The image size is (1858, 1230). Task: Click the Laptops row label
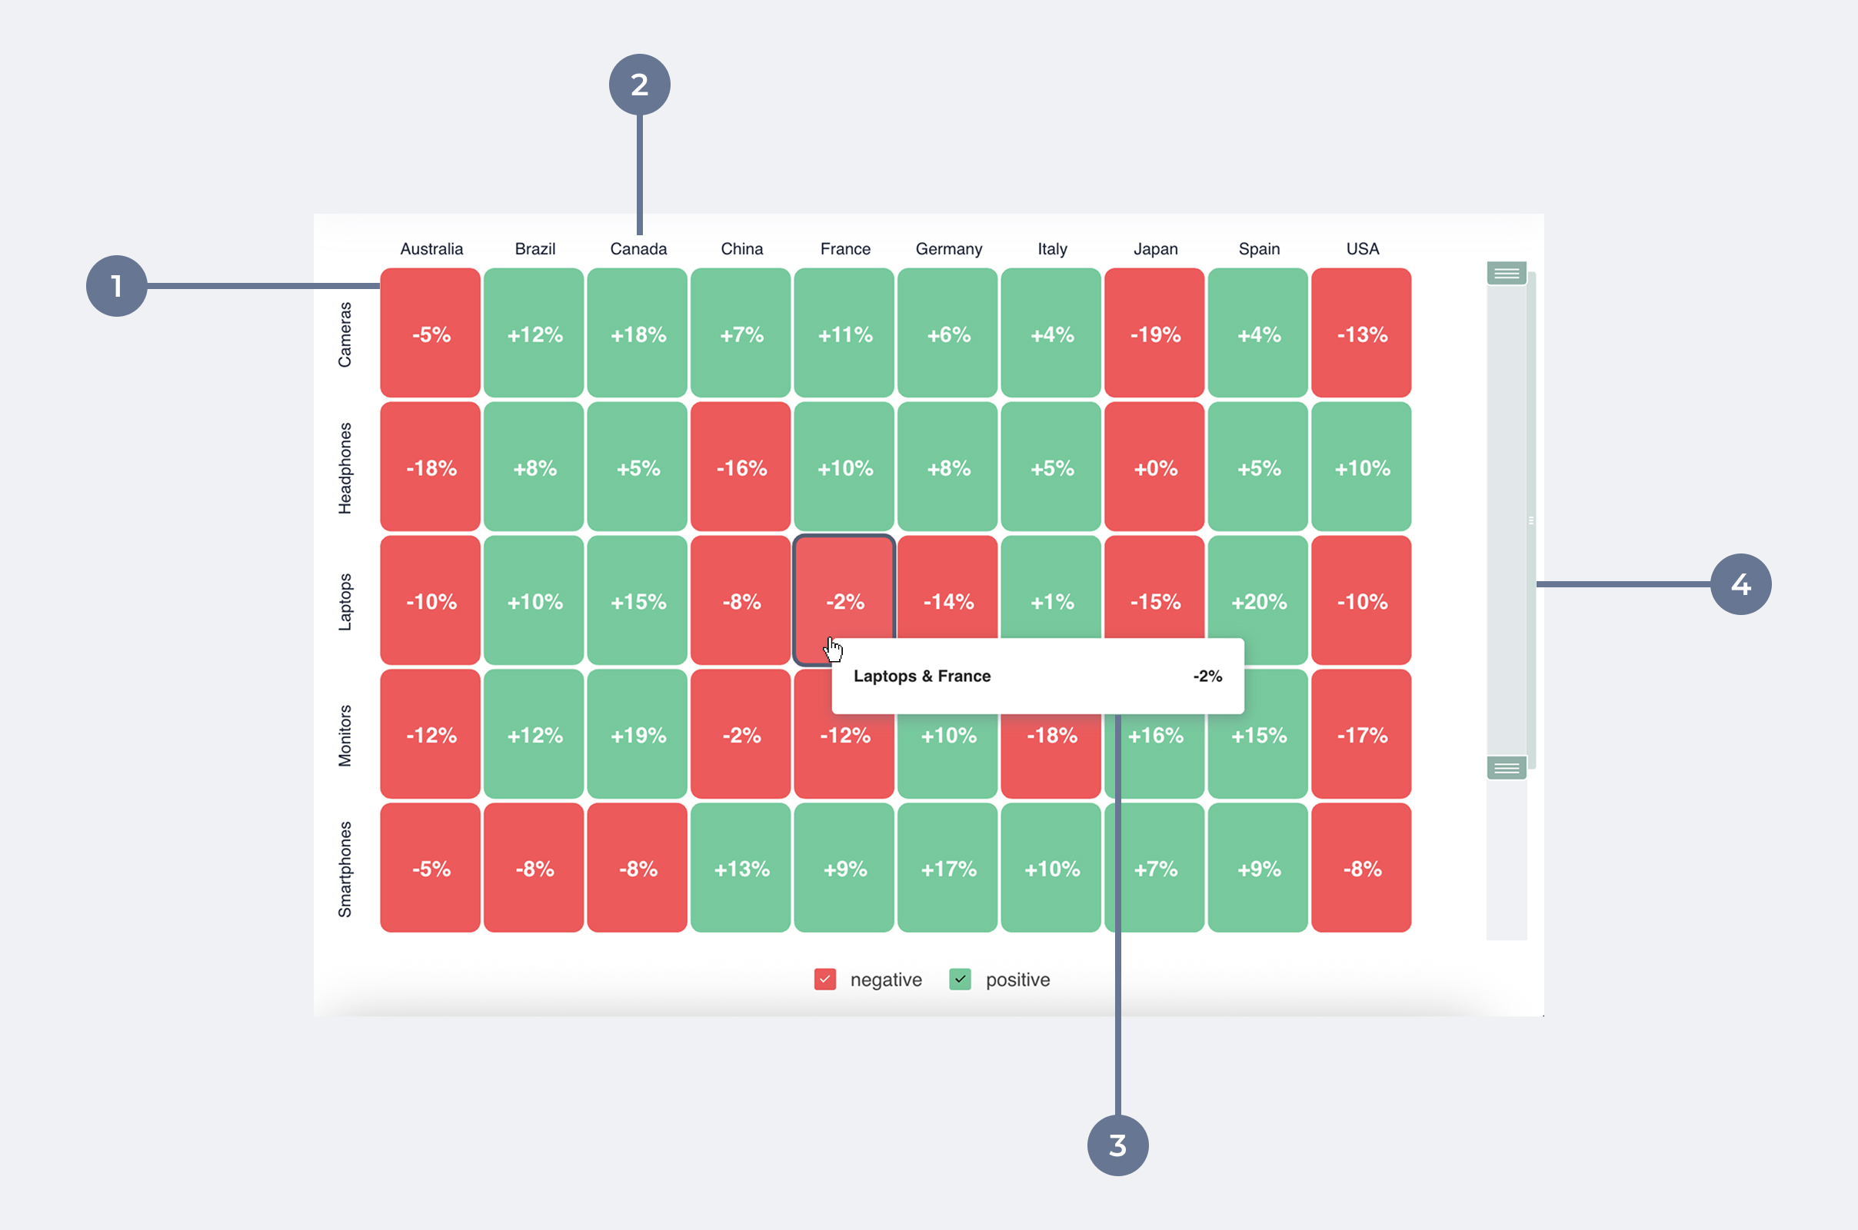click(345, 602)
